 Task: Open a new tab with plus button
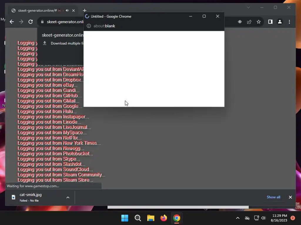point(84,11)
